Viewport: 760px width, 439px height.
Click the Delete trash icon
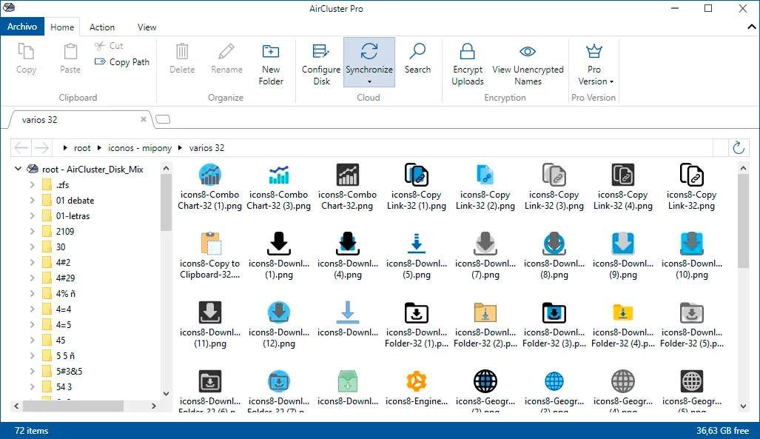tap(182, 51)
